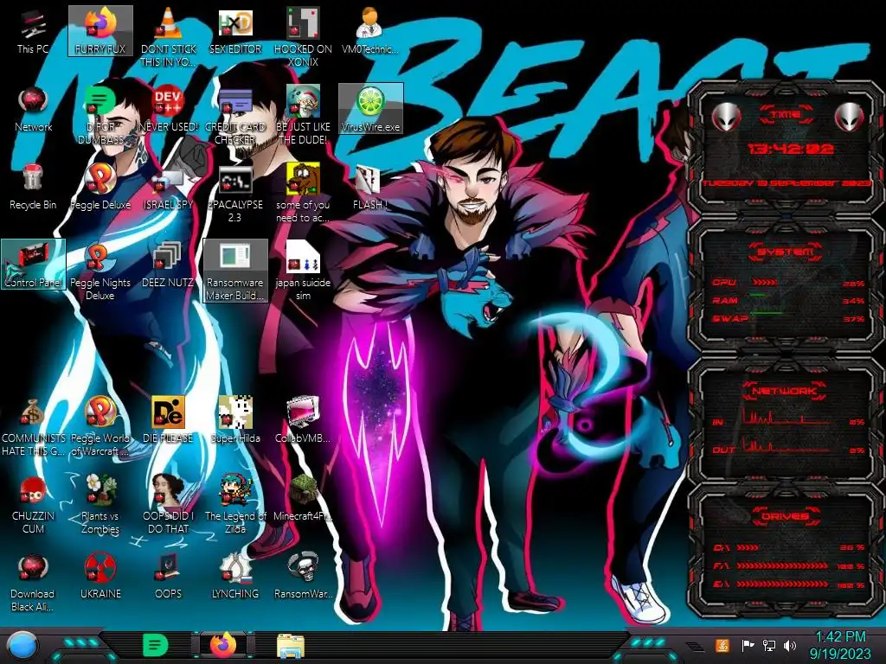Click the DRIVES header in the gadget

tap(785, 516)
